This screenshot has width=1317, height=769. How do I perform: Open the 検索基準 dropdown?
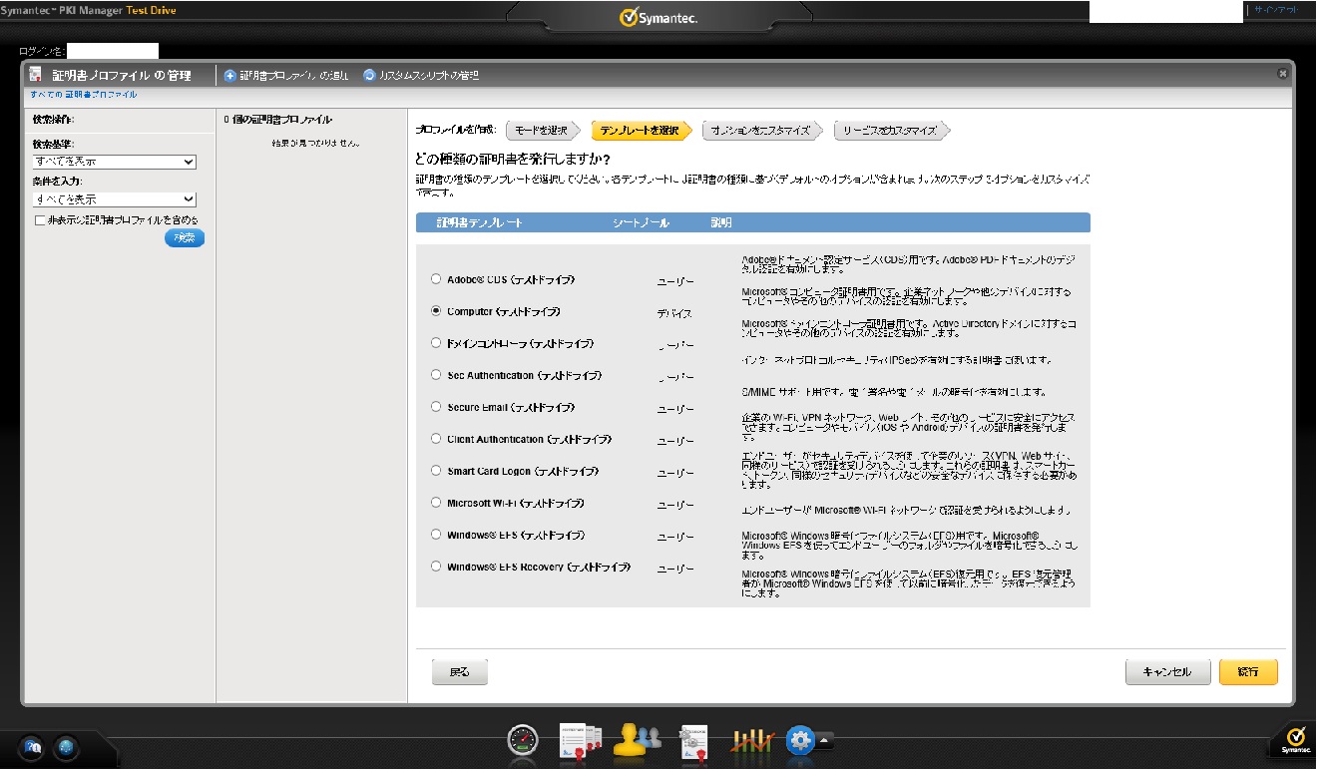click(115, 162)
